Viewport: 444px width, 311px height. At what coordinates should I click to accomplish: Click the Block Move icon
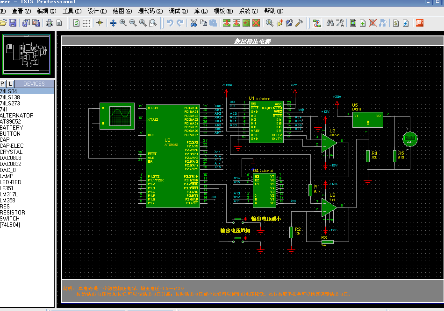click(236, 23)
